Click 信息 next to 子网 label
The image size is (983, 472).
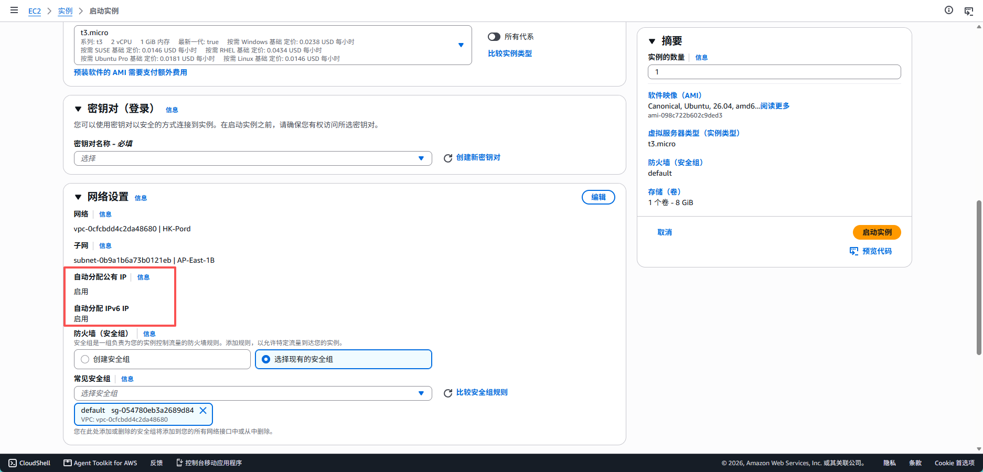pos(105,246)
